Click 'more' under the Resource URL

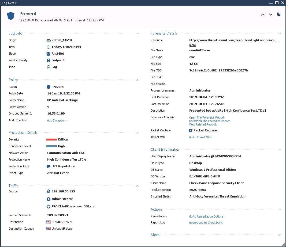pyautogui.click(x=192, y=45)
